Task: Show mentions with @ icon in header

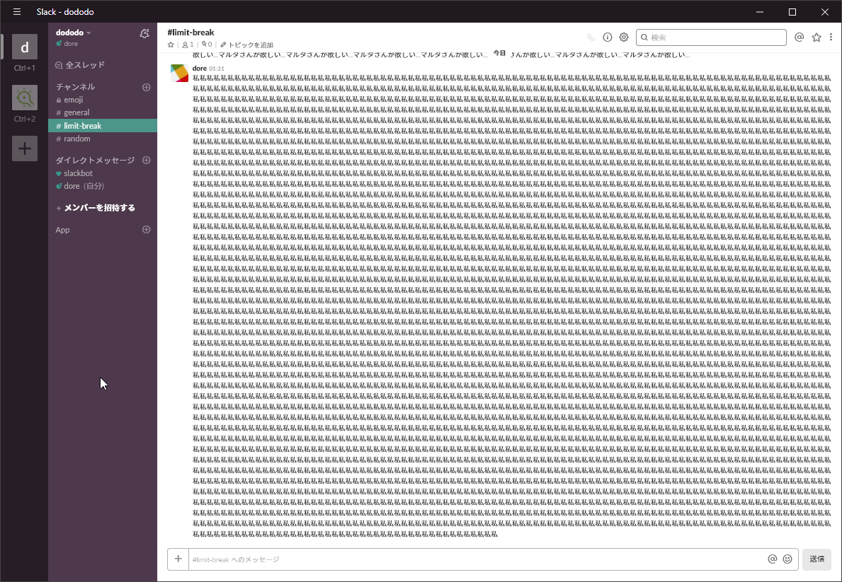Action: click(800, 37)
